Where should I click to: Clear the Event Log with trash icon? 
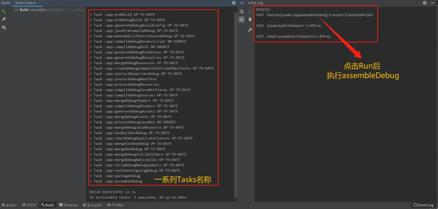tap(250, 19)
